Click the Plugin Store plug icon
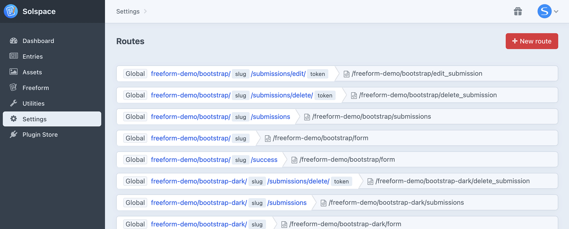569x229 pixels. [14, 134]
